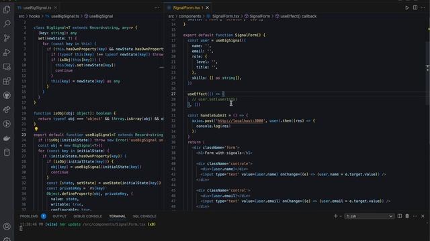Open the Live Share view icon
The image size is (430, 241).
click(7, 109)
